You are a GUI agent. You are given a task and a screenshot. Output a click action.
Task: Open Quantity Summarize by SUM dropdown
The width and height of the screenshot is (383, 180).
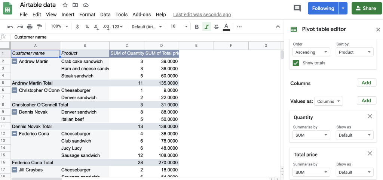coord(311,135)
